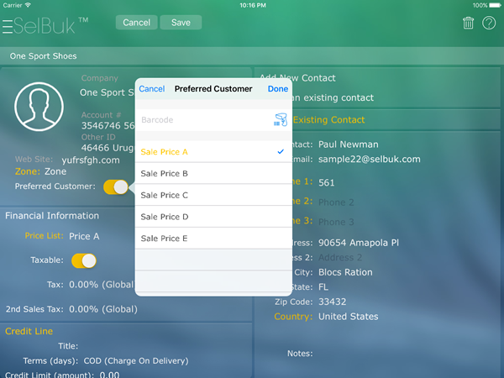504x378 pixels.
Task: Pick Sale Price E option
Action: (213, 239)
